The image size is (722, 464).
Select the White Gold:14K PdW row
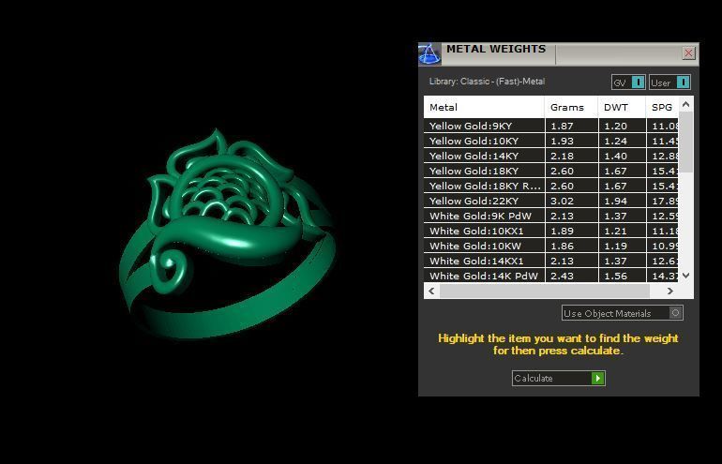(x=550, y=276)
